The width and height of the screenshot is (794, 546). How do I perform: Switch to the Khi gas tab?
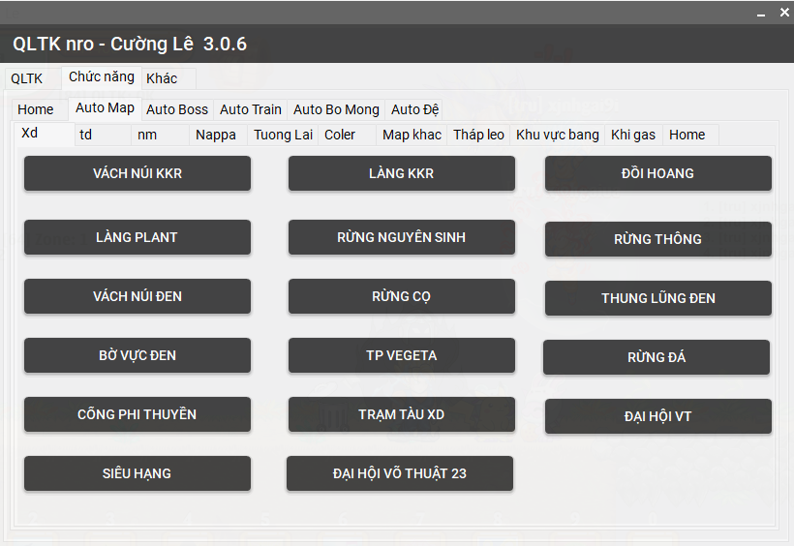[633, 135]
